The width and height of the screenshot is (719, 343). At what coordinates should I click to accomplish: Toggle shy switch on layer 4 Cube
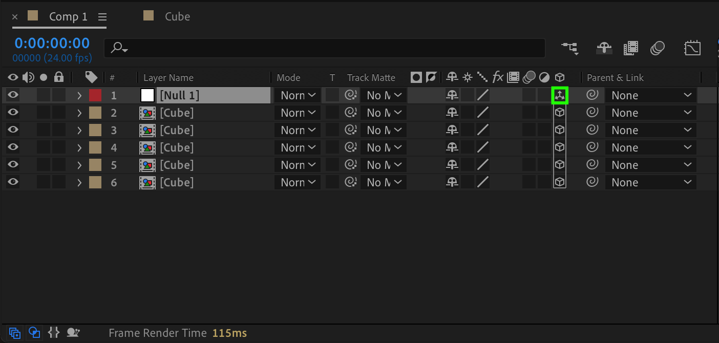[x=452, y=147]
